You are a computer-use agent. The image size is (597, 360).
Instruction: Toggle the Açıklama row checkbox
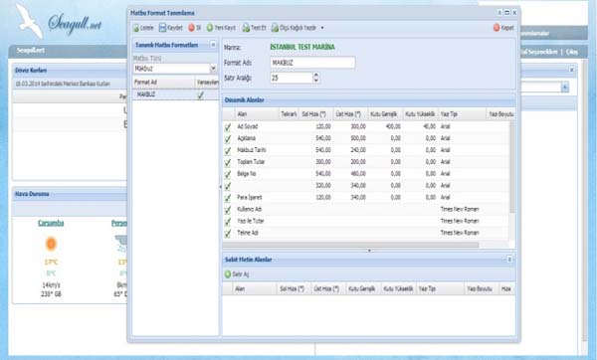[228, 139]
